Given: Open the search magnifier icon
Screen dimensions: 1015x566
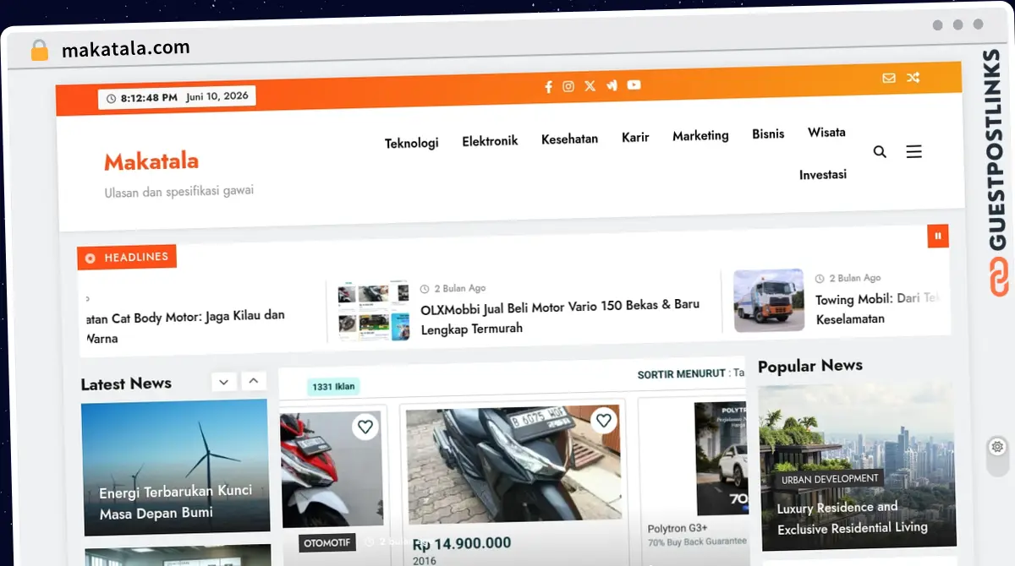Looking at the screenshot, I should [880, 152].
